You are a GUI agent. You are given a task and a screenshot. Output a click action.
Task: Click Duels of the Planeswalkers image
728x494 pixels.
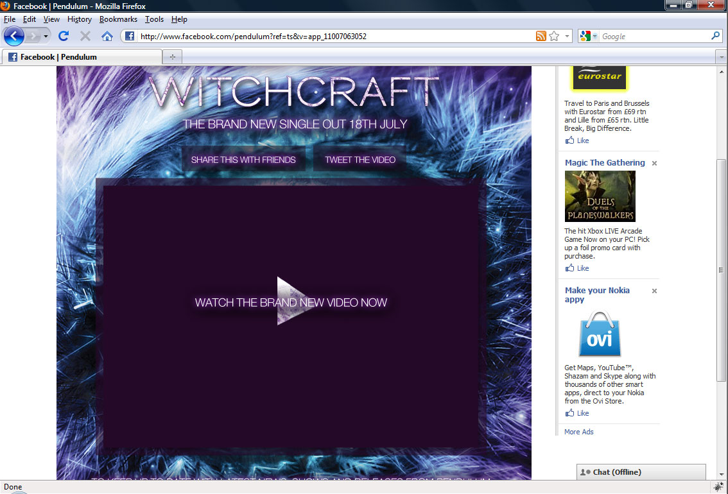point(600,196)
